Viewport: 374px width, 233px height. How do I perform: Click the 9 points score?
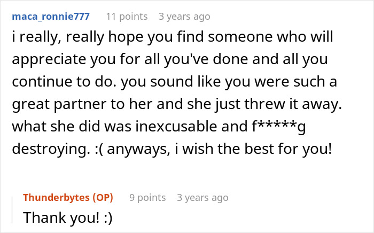click(x=147, y=198)
